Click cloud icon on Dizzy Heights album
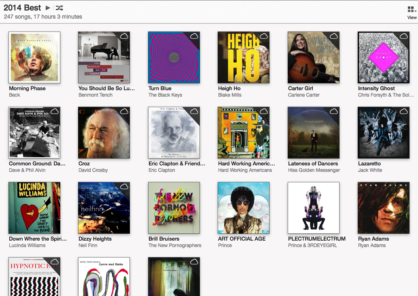 (x=124, y=186)
